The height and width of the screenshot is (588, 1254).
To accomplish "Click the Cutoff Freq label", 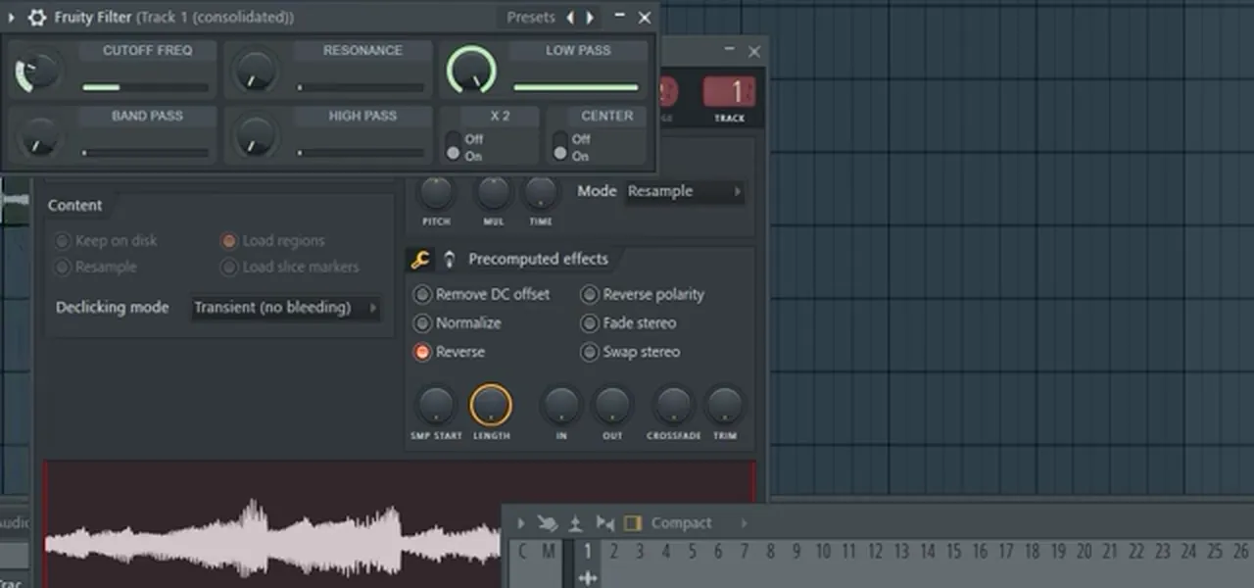I will 147,51.
